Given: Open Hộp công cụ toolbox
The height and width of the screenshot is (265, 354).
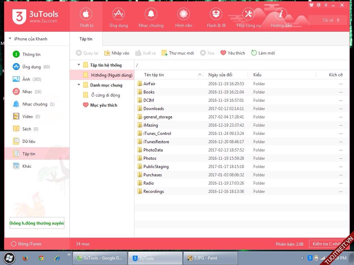Looking at the screenshot, I should 249,14.
